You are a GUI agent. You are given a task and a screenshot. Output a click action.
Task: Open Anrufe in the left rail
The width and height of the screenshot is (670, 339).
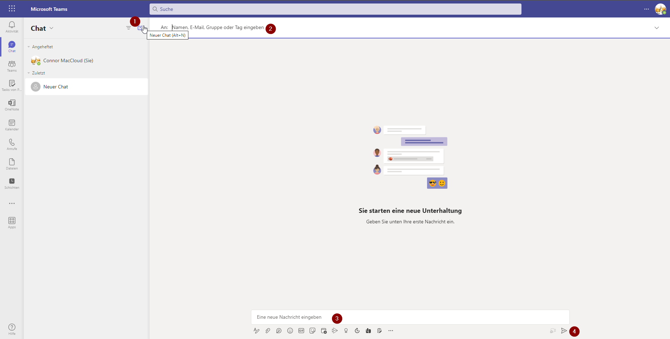pyautogui.click(x=12, y=144)
